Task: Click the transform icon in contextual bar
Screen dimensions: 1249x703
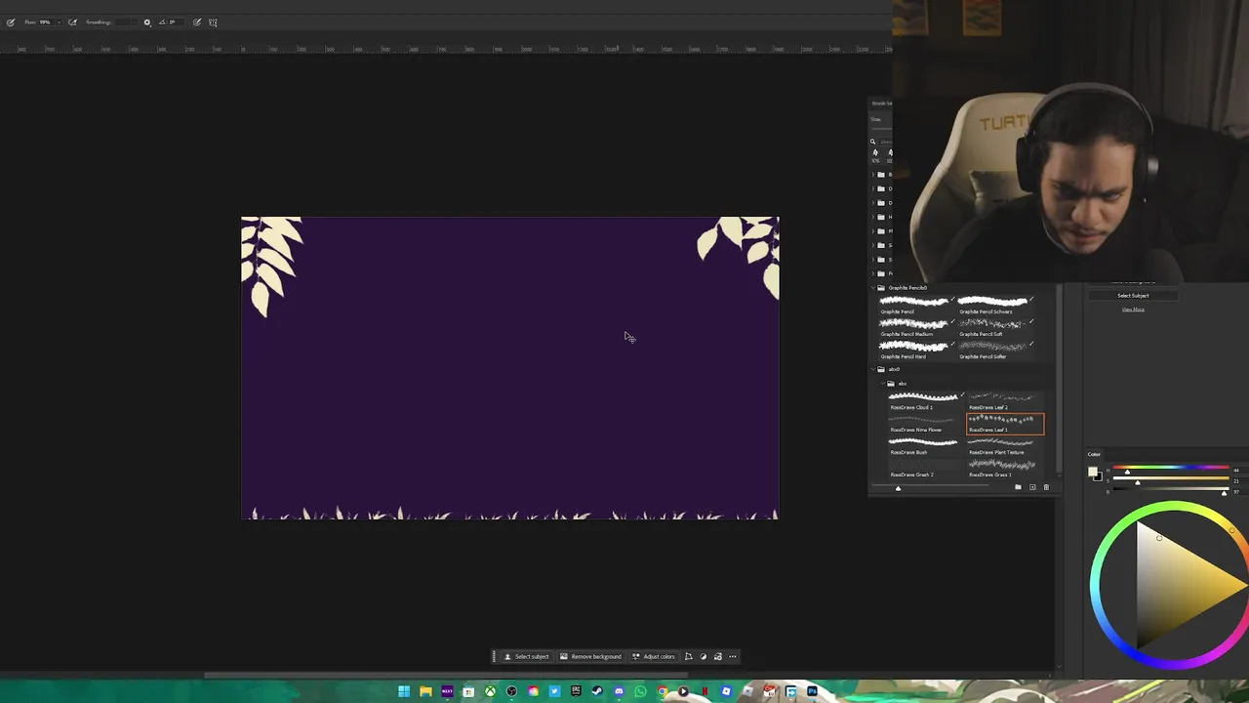Action: pos(688,656)
